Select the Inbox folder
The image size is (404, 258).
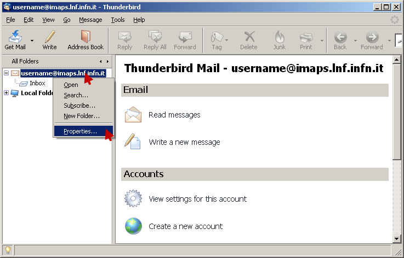coord(38,83)
